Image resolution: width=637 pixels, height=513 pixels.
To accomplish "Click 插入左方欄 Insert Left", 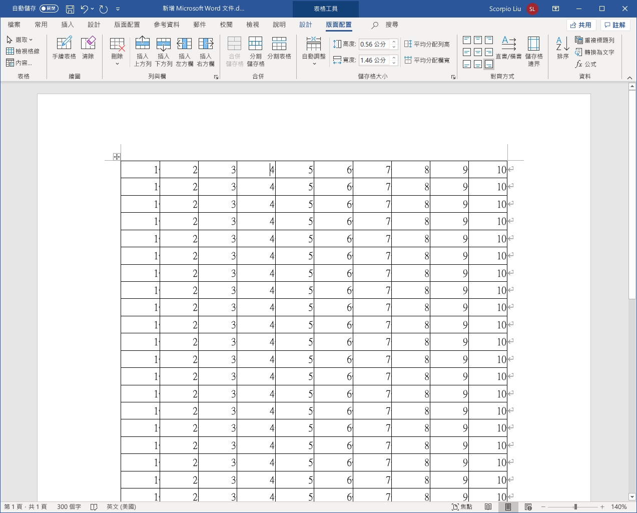I will click(185, 51).
